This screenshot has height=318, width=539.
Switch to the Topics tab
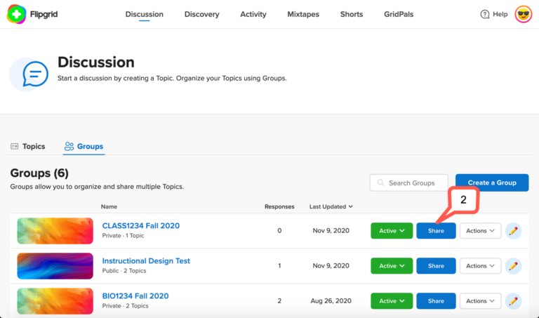pyautogui.click(x=28, y=147)
